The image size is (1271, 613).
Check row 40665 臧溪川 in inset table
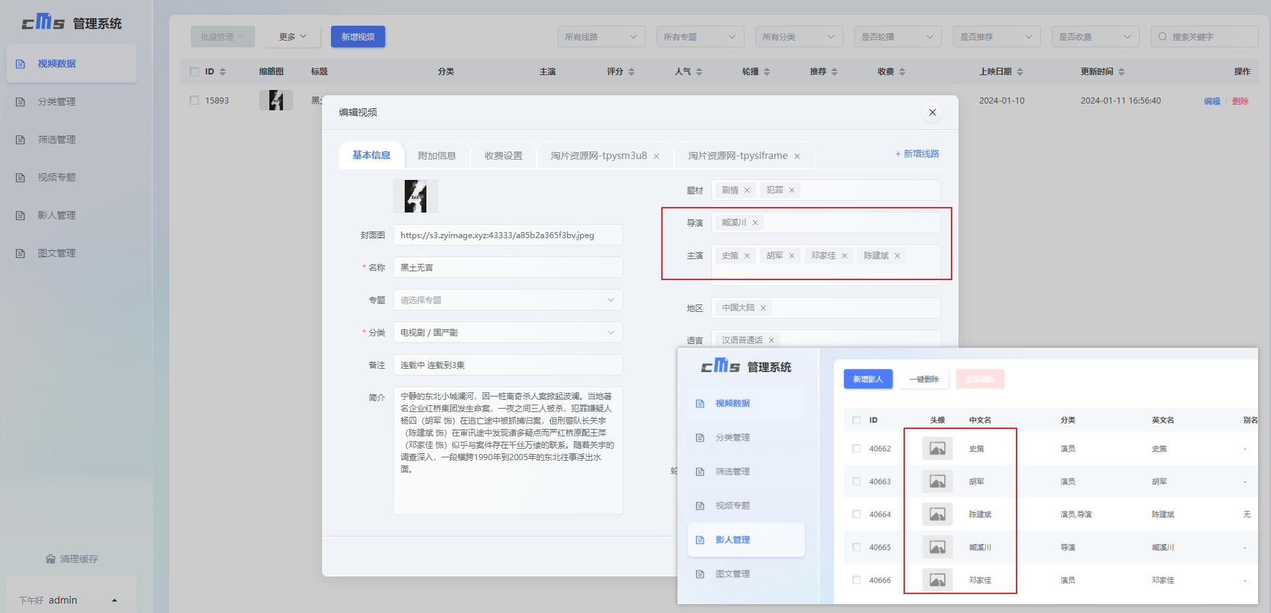pyautogui.click(x=857, y=547)
